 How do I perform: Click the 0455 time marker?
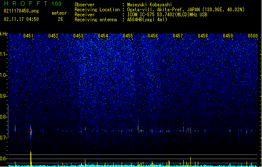(x=128, y=36)
